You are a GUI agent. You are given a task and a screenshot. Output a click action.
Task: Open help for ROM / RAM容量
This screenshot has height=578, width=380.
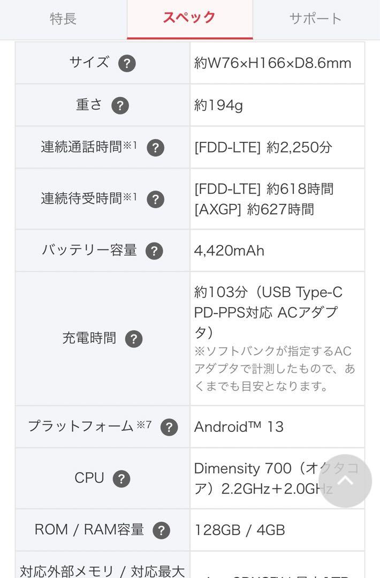[x=162, y=530]
